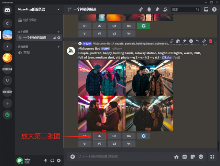Click U4 under the lower image grid

(129, 136)
